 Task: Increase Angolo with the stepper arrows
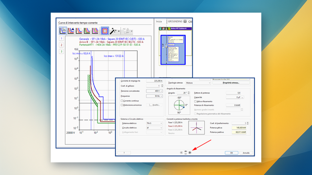tap(189, 93)
